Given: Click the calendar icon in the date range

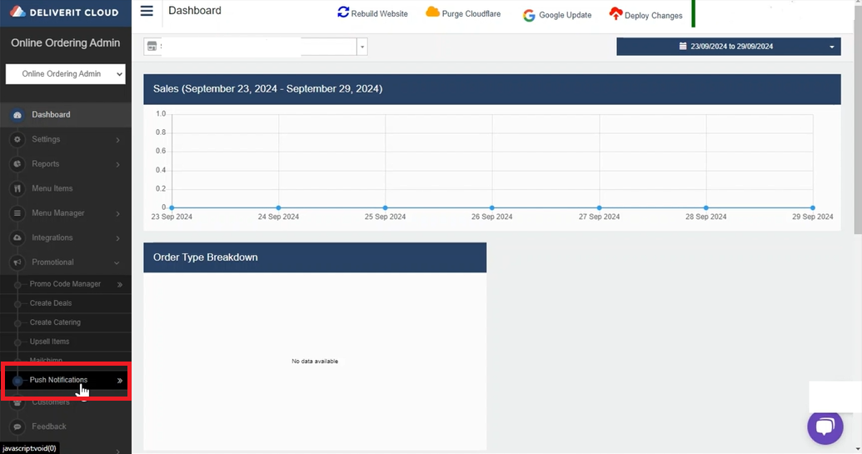Looking at the screenshot, I should (x=683, y=46).
